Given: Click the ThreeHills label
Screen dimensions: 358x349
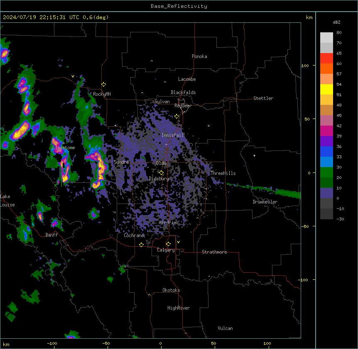Looking at the screenshot, I should (x=223, y=173).
